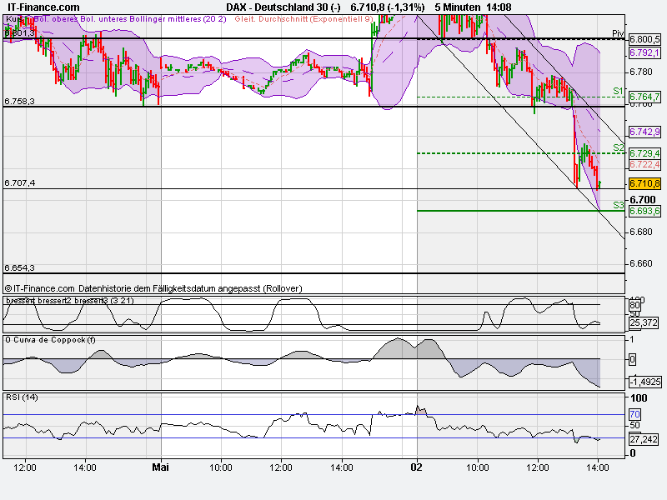Click the Mai date marker on time axis
Image resolution: width=667 pixels, height=500 pixels.
160,467
